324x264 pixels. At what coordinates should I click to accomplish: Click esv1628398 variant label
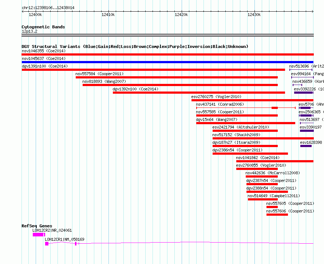[x=311, y=142]
